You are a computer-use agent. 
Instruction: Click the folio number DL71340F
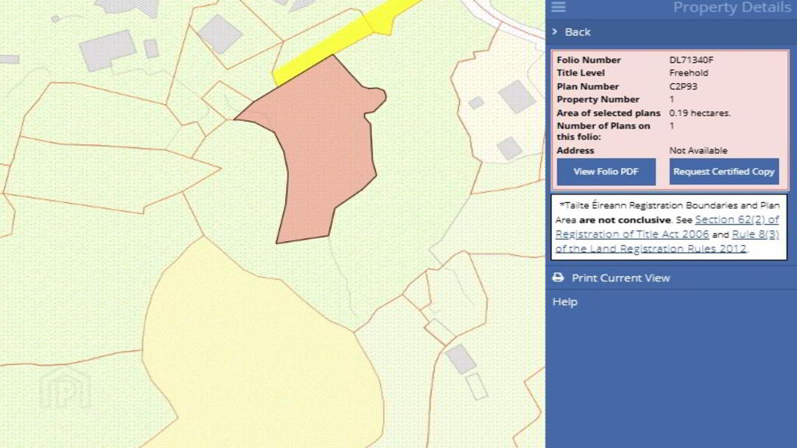click(691, 60)
